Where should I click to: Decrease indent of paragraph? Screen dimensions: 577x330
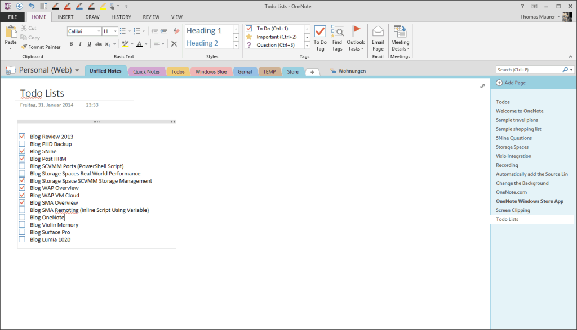[x=154, y=31]
